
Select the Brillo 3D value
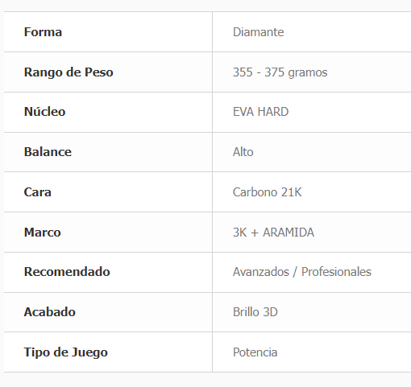[255, 312]
